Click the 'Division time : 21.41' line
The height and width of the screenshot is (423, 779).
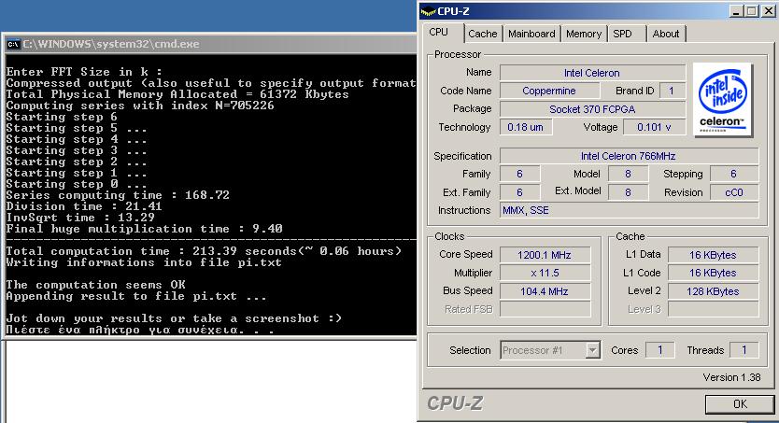click(84, 206)
